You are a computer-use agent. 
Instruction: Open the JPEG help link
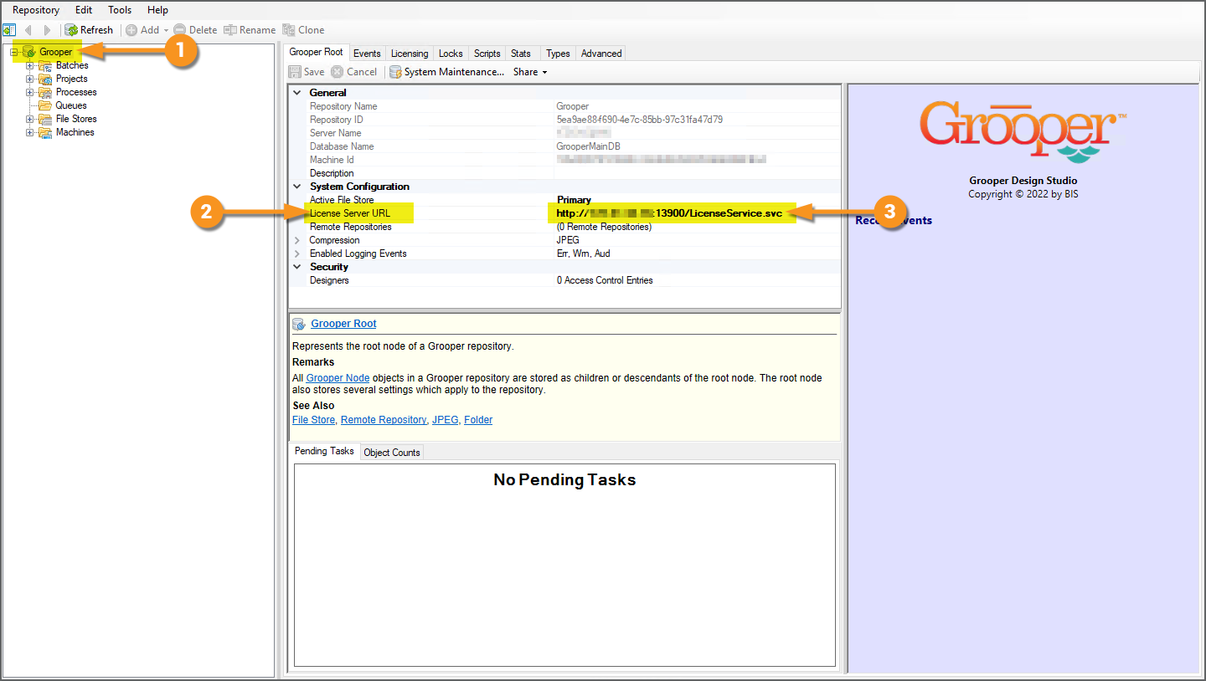[x=445, y=420]
